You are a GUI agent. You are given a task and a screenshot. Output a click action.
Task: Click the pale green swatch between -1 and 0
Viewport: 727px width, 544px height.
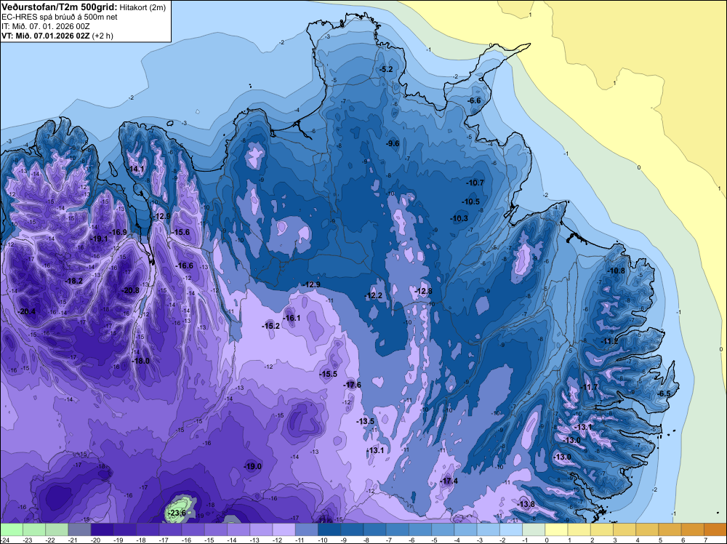[534, 529]
